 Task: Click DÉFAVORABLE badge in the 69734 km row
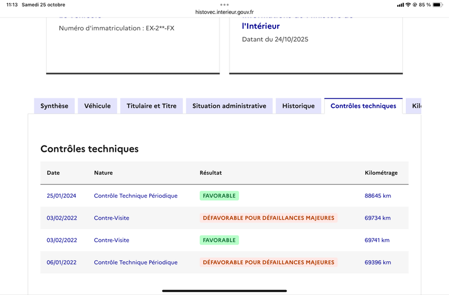(269, 218)
